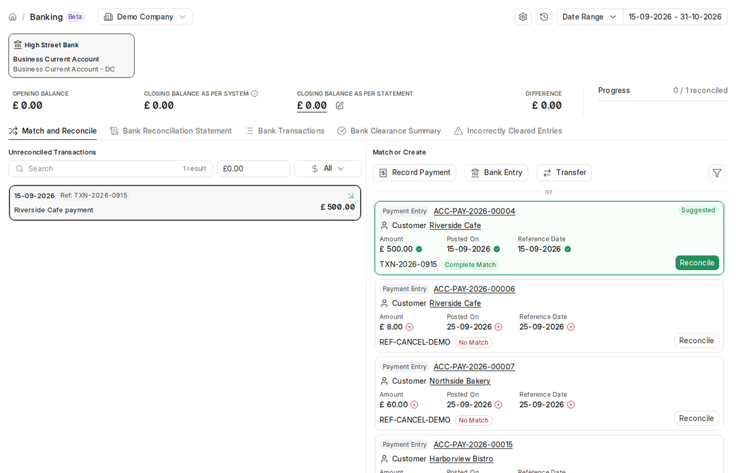This screenshot has height=473, width=736.
Task: Open the All currency filter dropdown
Action: click(x=328, y=169)
